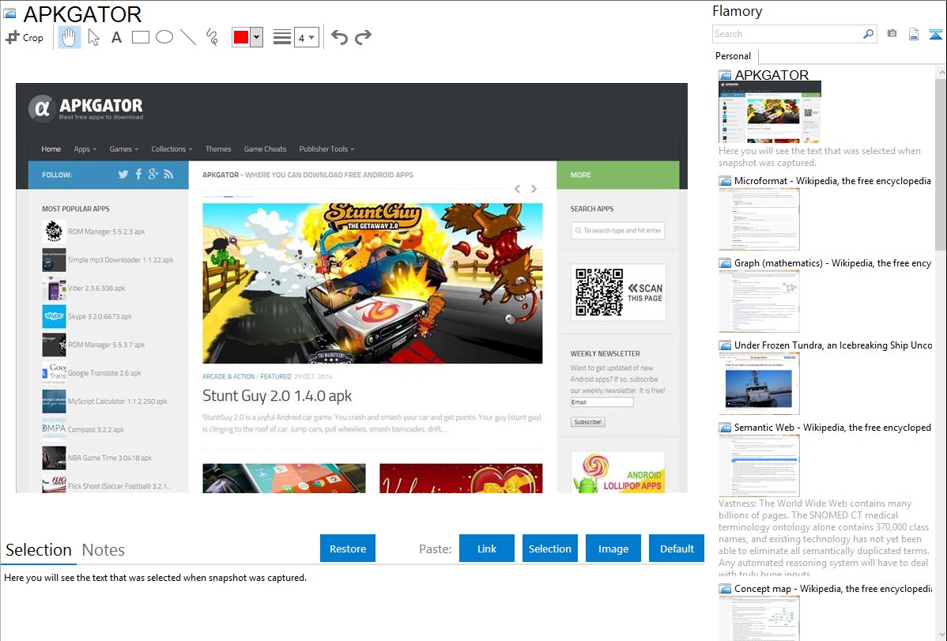Open the Themes menu item
This screenshot has height=641, width=947.
tap(218, 149)
